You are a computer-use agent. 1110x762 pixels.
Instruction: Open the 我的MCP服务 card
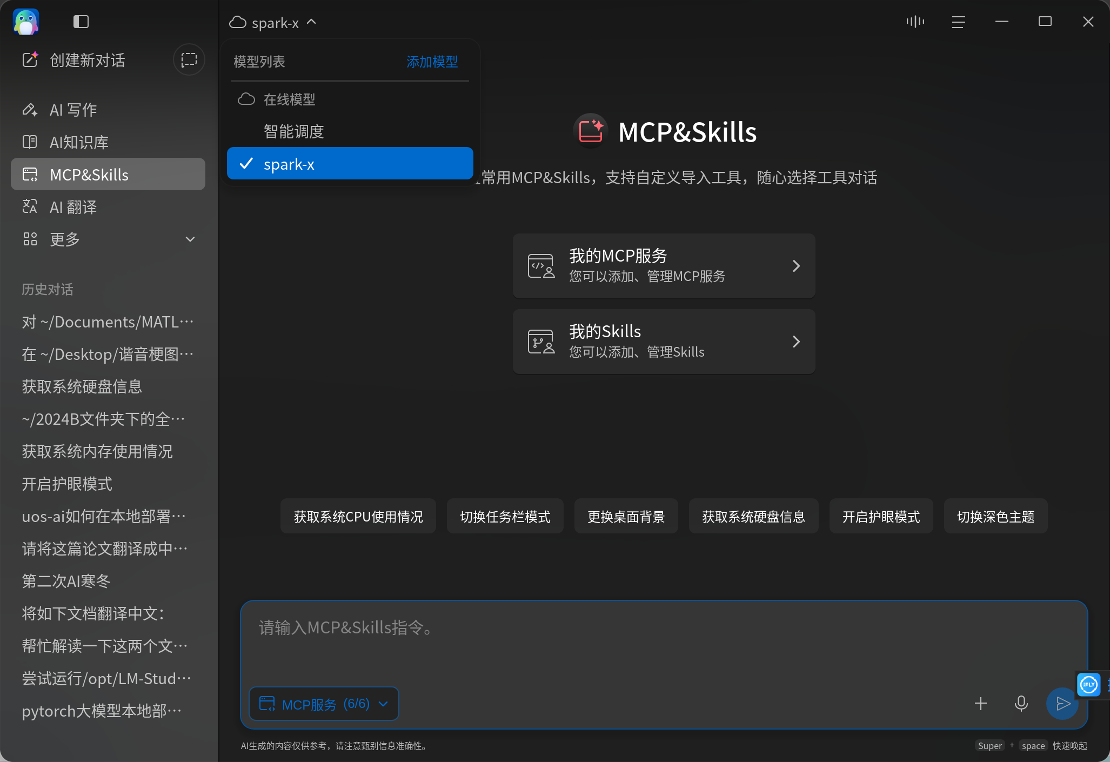point(664,266)
